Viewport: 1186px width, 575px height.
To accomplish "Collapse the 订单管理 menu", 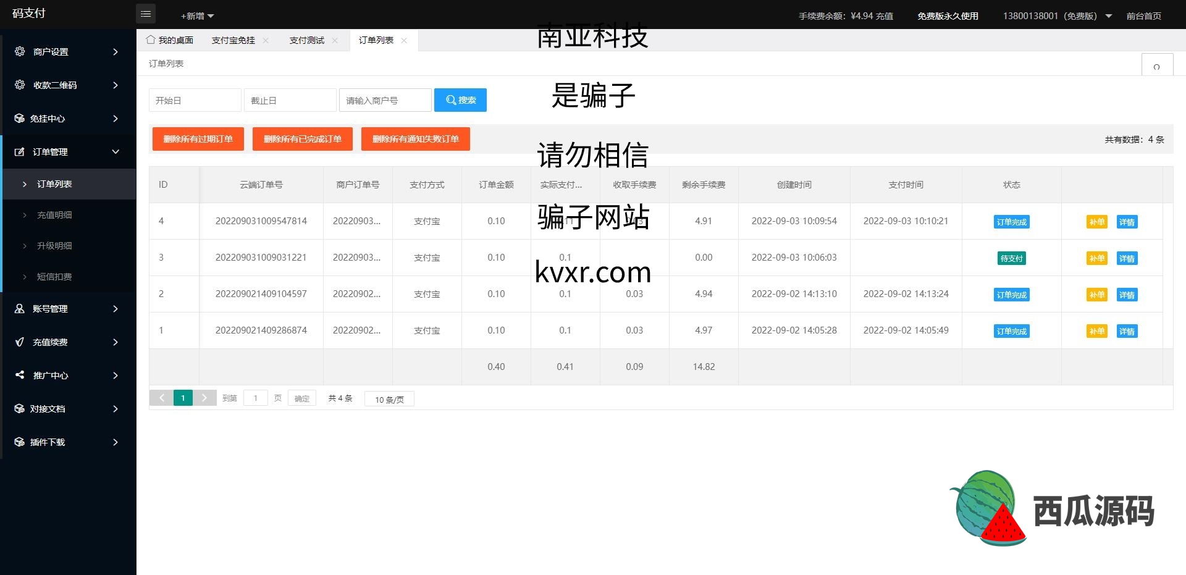I will pyautogui.click(x=116, y=152).
